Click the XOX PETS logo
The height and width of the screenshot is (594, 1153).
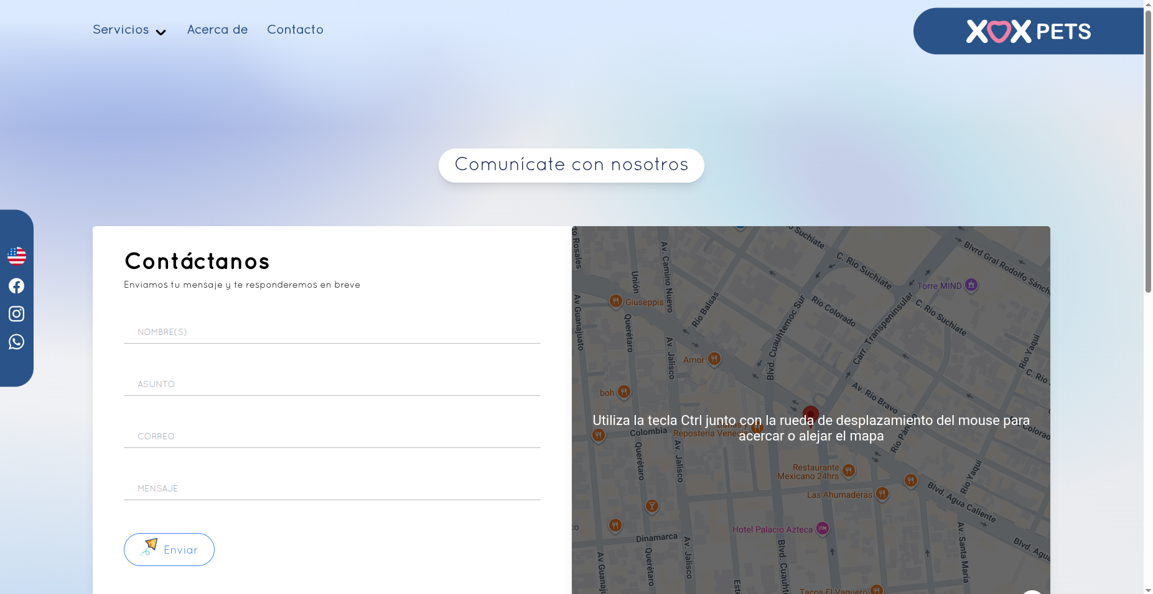[1028, 31]
